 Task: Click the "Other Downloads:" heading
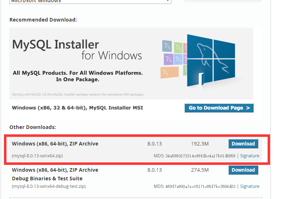(x=33, y=127)
